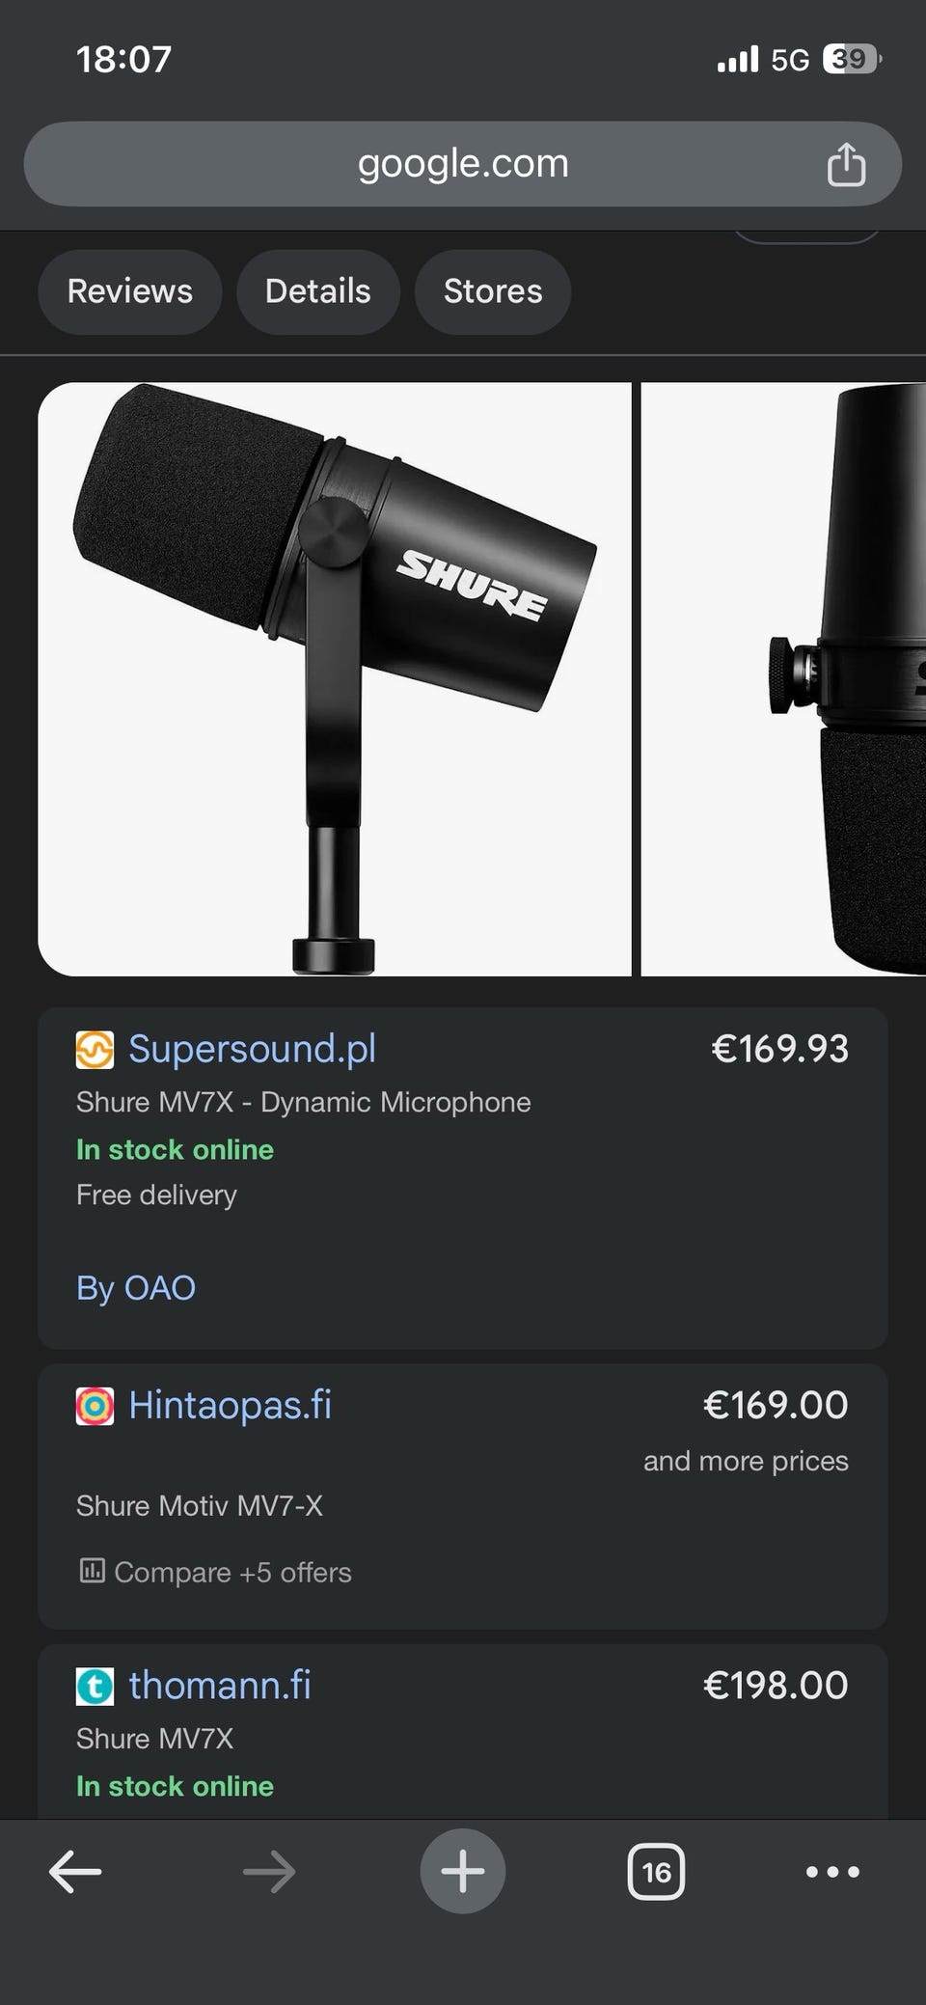
Task: Open the Shure microphone side-view image
Action: coord(334,679)
